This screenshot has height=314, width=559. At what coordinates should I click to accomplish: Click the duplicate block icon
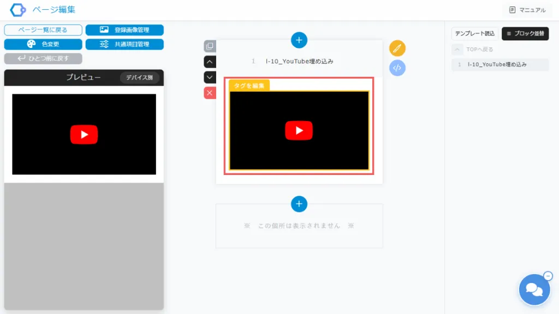click(210, 46)
